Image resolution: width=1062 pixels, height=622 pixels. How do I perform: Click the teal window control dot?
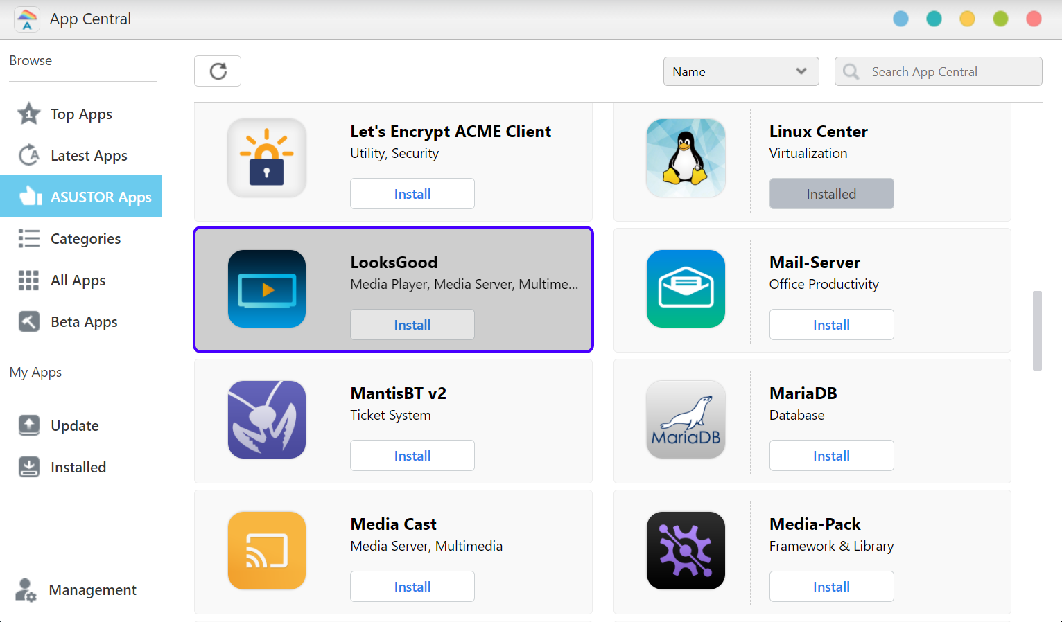coord(934,19)
